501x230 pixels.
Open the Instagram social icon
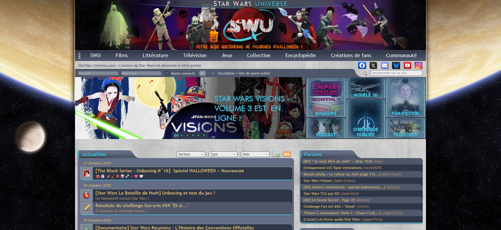[419, 65]
